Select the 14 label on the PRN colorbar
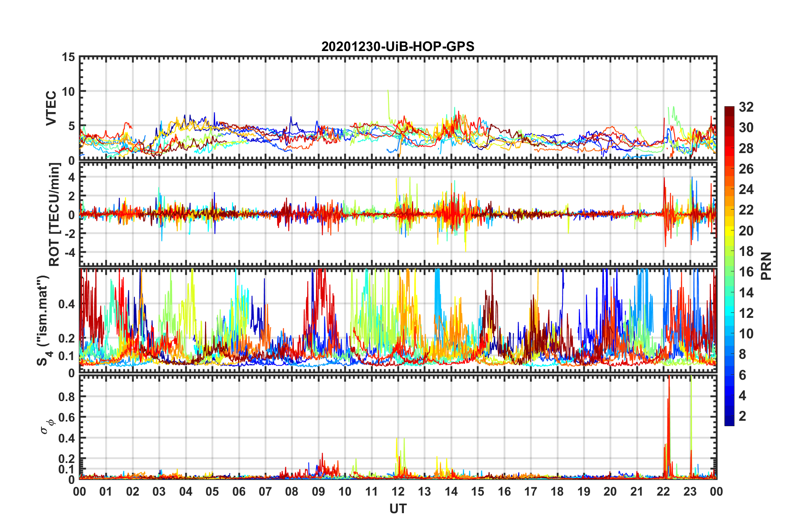This screenshot has width=796, height=532. [x=746, y=293]
